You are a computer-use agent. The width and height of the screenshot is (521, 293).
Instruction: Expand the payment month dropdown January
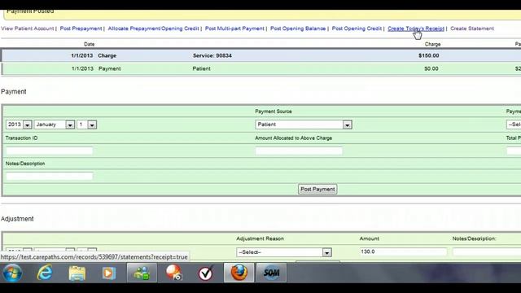pos(55,125)
